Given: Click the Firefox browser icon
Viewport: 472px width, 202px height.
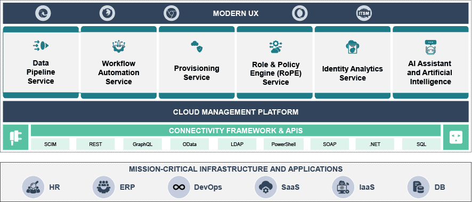Looking at the screenshot, I should click(107, 13).
